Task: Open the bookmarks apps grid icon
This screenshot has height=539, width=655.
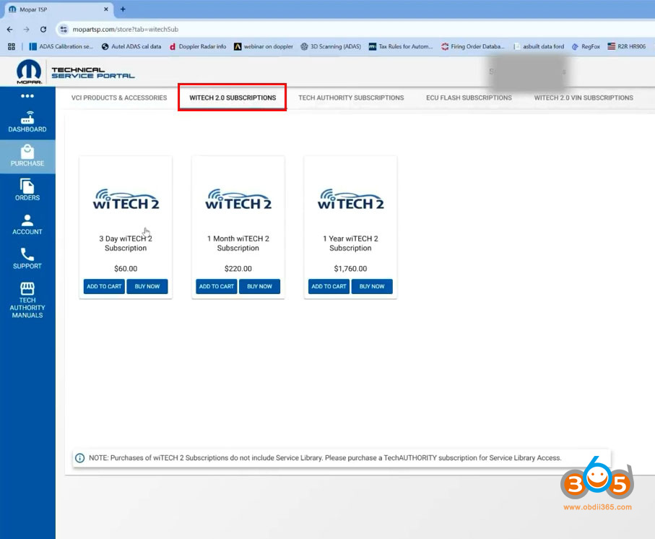Action: (x=12, y=47)
